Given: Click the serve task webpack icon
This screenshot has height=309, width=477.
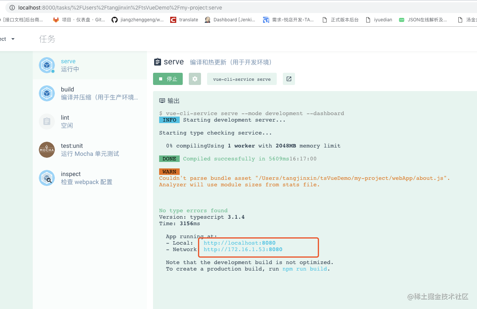Looking at the screenshot, I should (x=47, y=65).
